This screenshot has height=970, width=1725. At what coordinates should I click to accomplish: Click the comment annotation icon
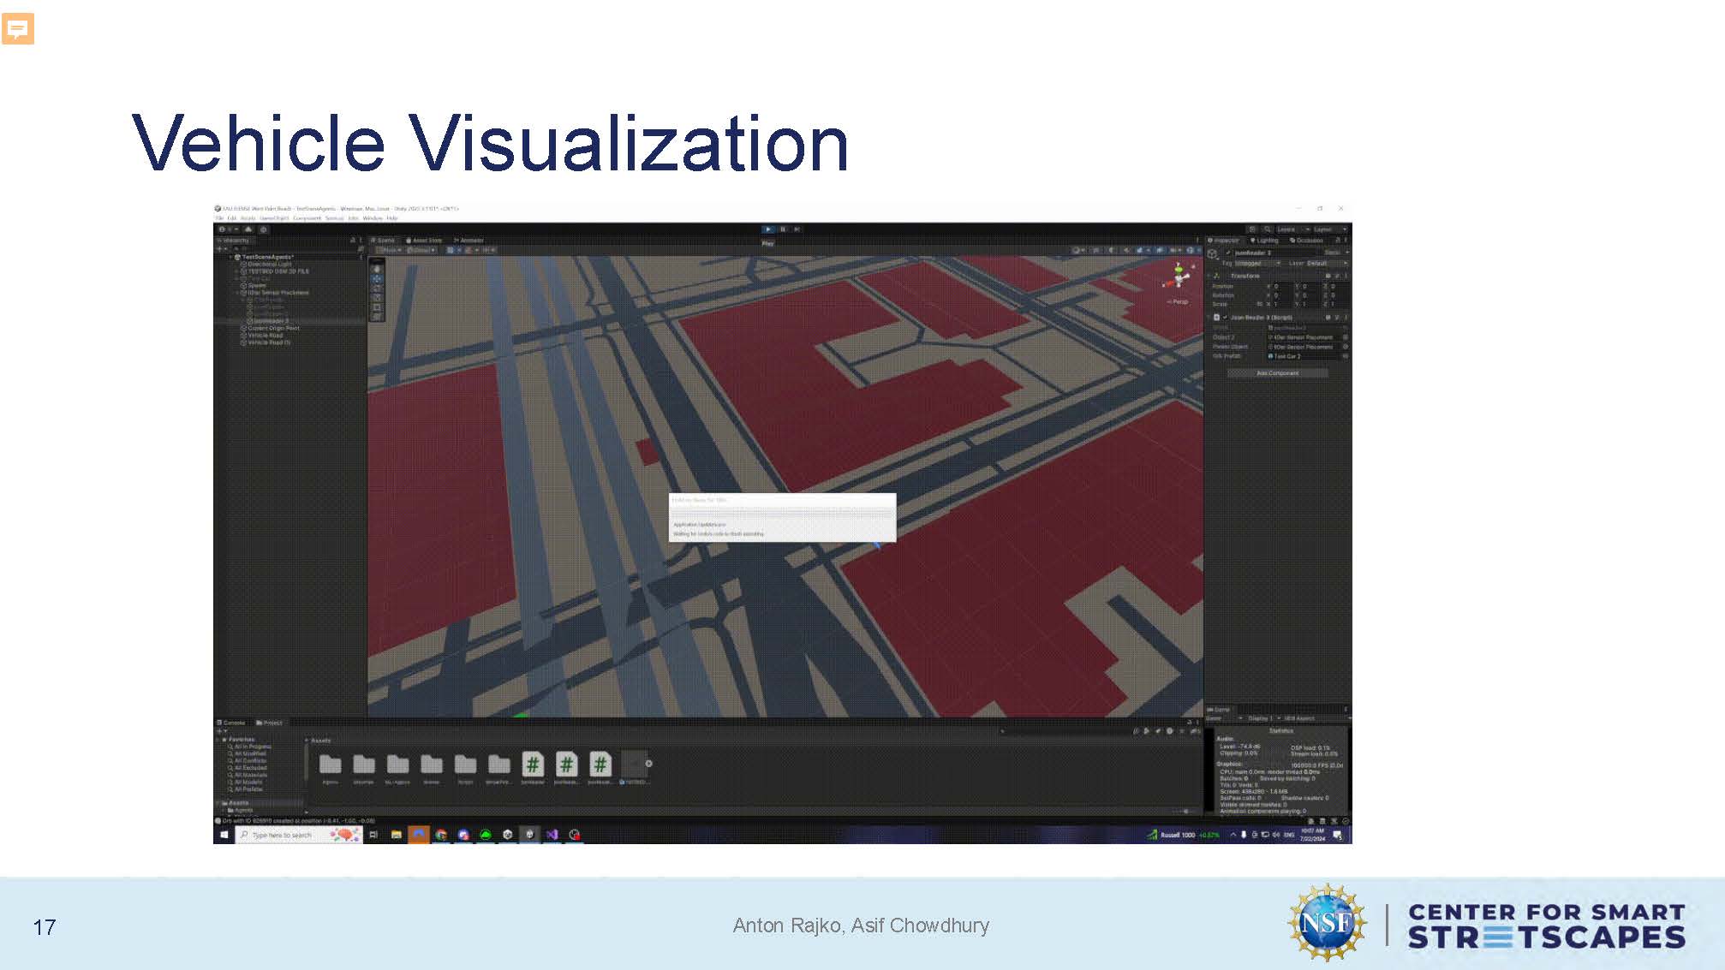point(18,28)
